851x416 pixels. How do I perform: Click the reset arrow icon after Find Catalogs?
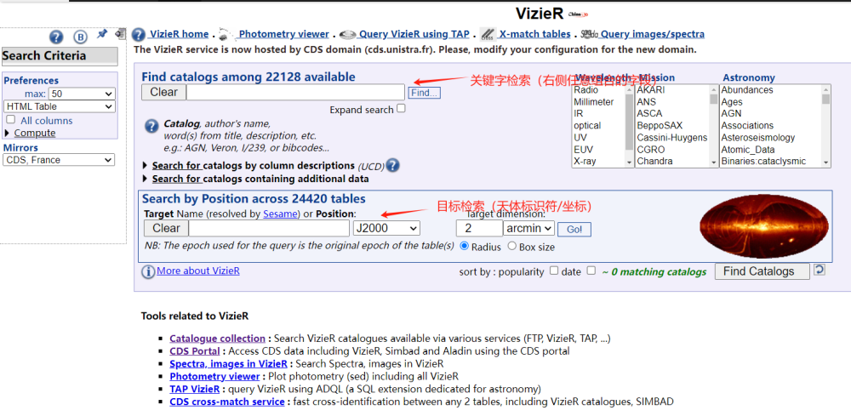click(x=819, y=270)
